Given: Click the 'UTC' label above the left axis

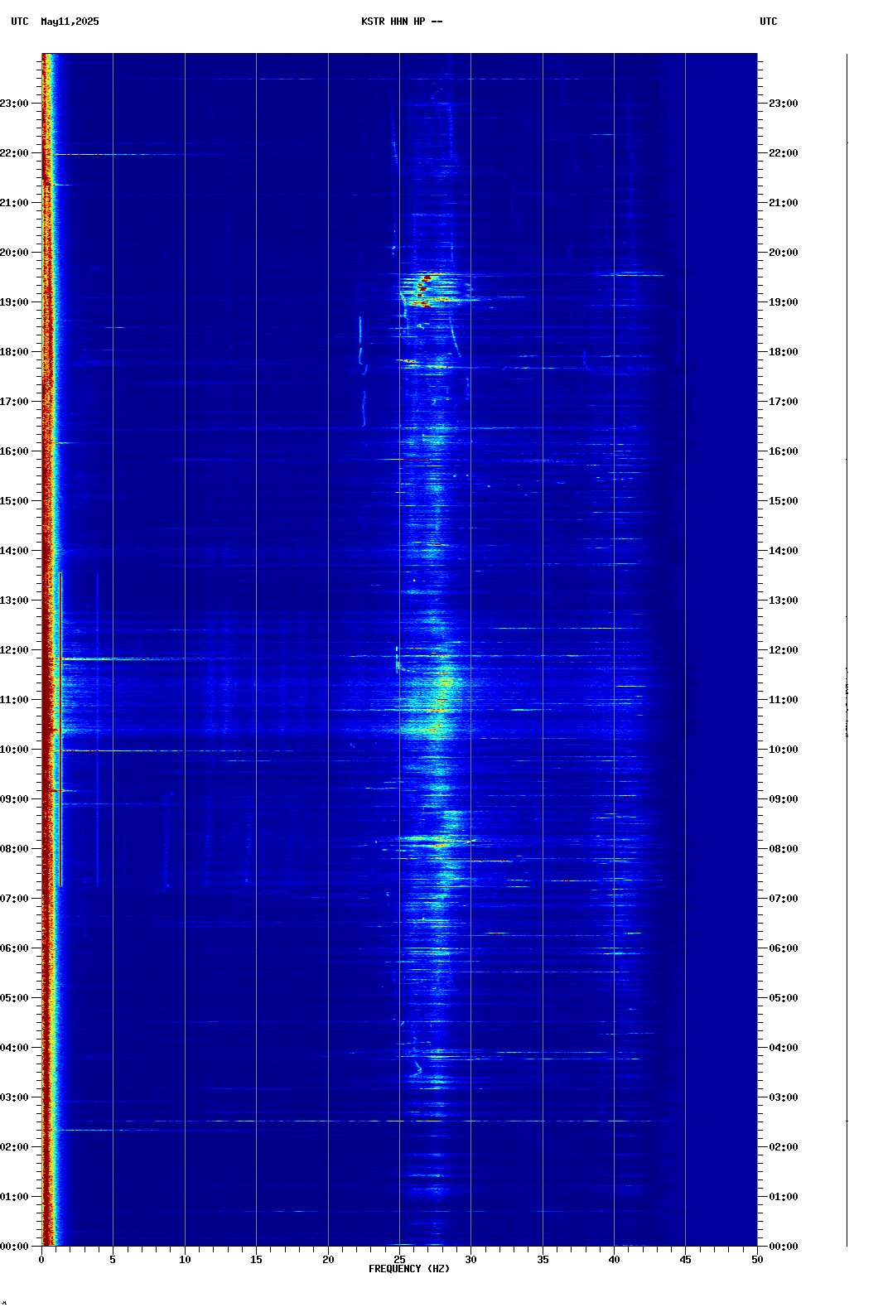Looking at the screenshot, I should click(x=20, y=22).
